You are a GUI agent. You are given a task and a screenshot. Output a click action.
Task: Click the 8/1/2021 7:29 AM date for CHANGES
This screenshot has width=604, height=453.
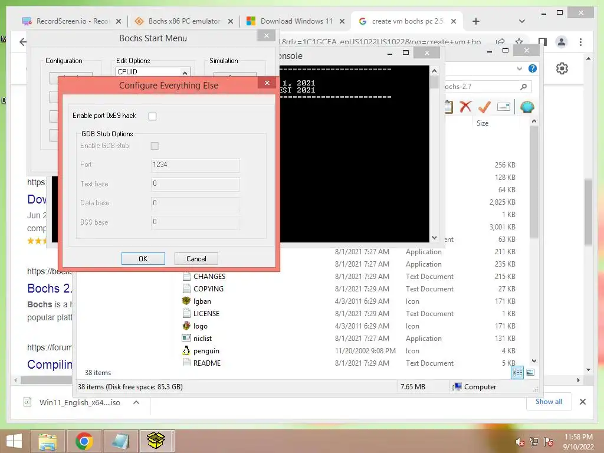[362, 277]
